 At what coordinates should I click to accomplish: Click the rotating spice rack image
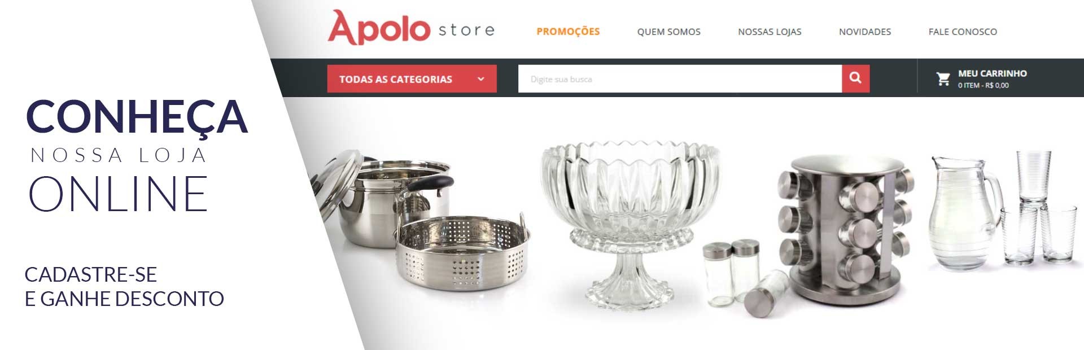pos(845,230)
